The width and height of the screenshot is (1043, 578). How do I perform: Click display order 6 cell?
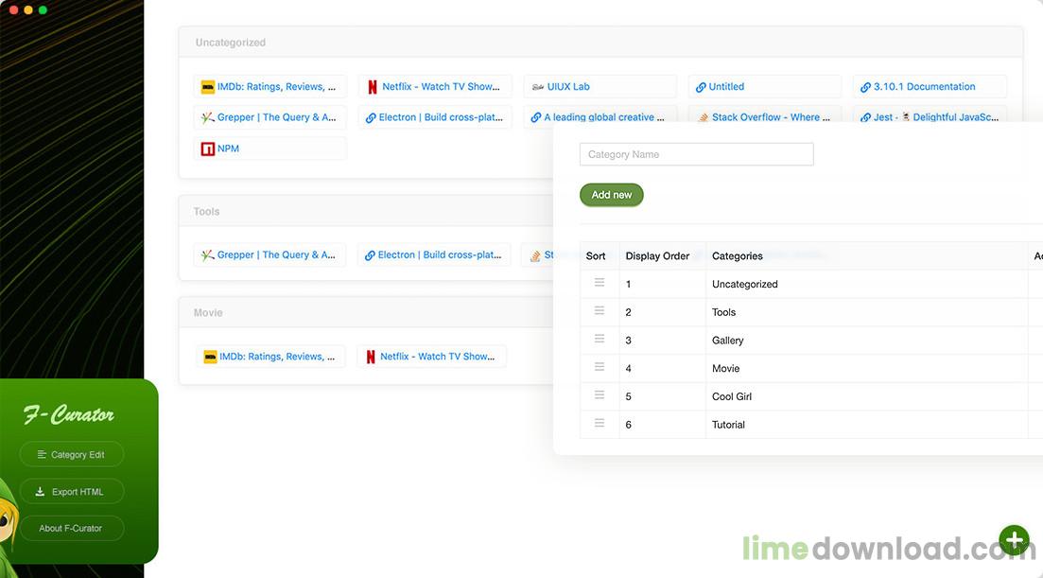tap(663, 425)
